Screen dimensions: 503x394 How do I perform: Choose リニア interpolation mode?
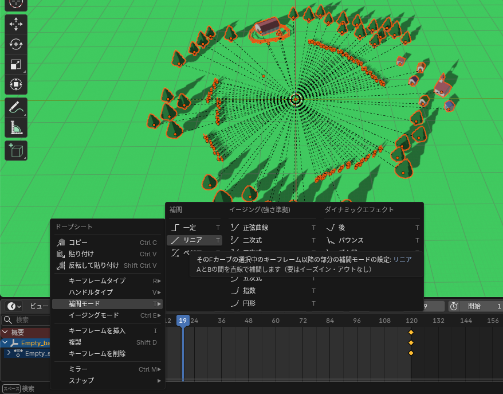pos(192,240)
